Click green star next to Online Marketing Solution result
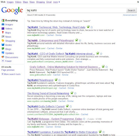The image size is (139, 136). click(x=103, y=66)
